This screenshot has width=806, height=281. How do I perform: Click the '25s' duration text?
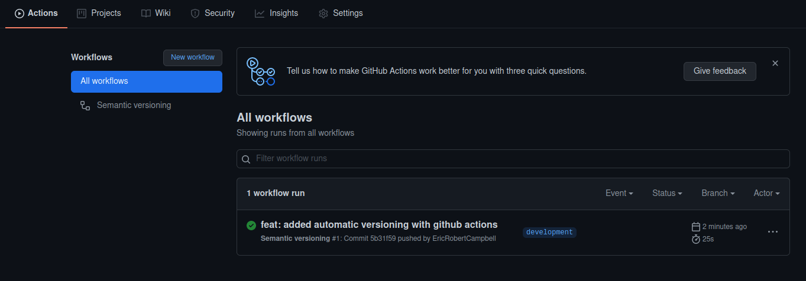pos(708,239)
